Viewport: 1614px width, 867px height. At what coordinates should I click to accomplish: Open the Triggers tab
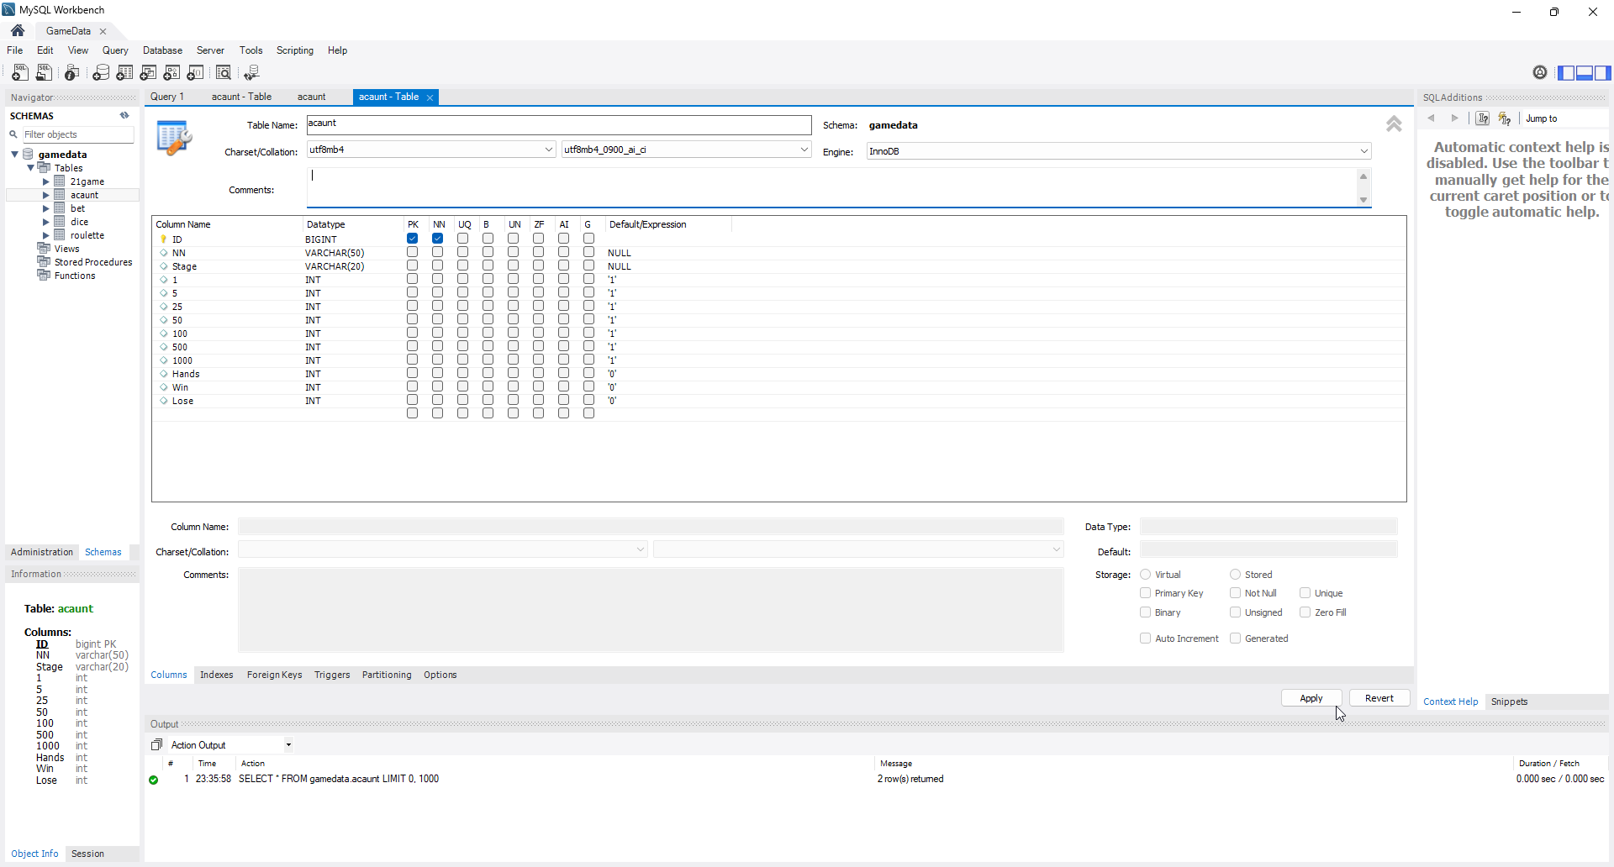(332, 675)
